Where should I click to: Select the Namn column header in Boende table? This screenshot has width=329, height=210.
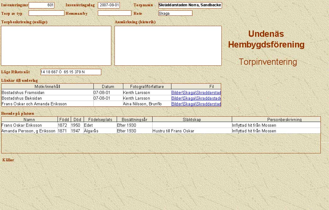point(30,119)
